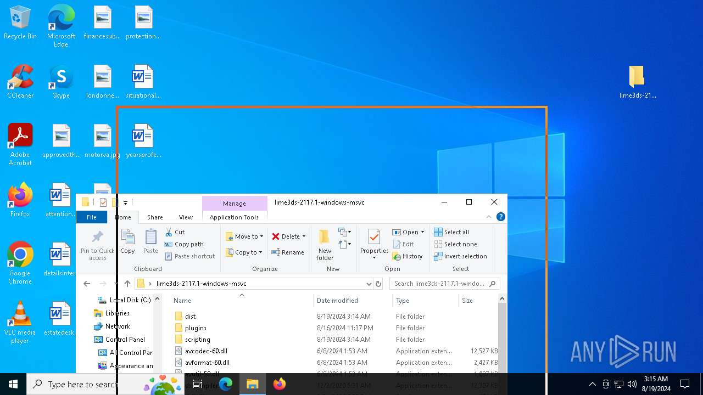Go back using Explorer back arrow
Image resolution: width=703 pixels, height=395 pixels.
(87, 284)
